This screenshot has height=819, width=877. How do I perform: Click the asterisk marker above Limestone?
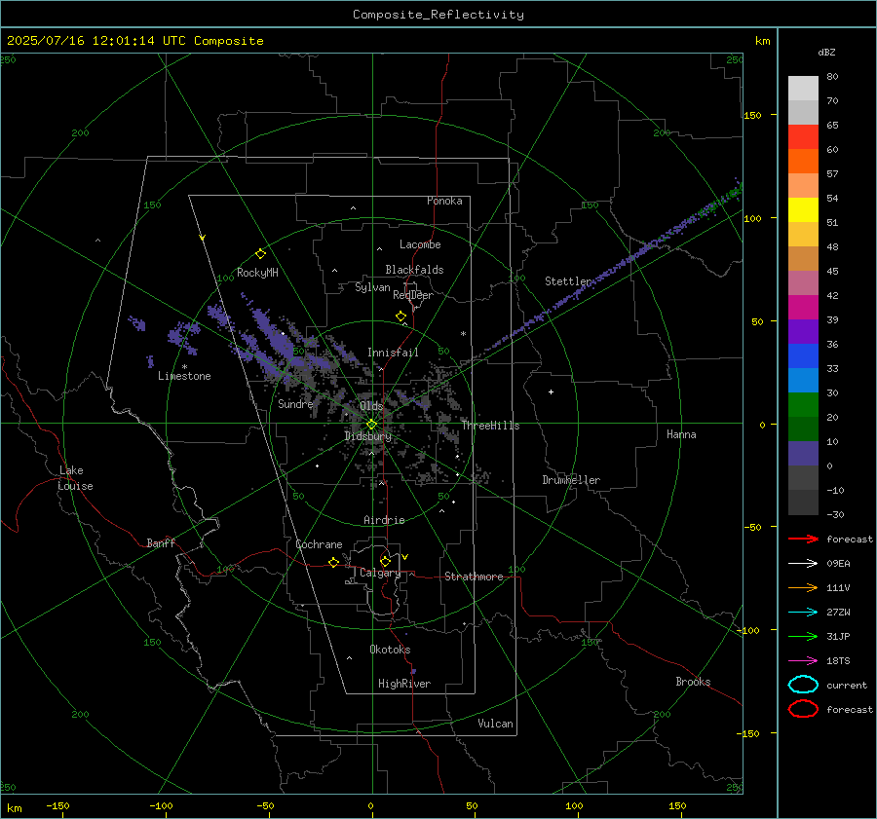184,367
